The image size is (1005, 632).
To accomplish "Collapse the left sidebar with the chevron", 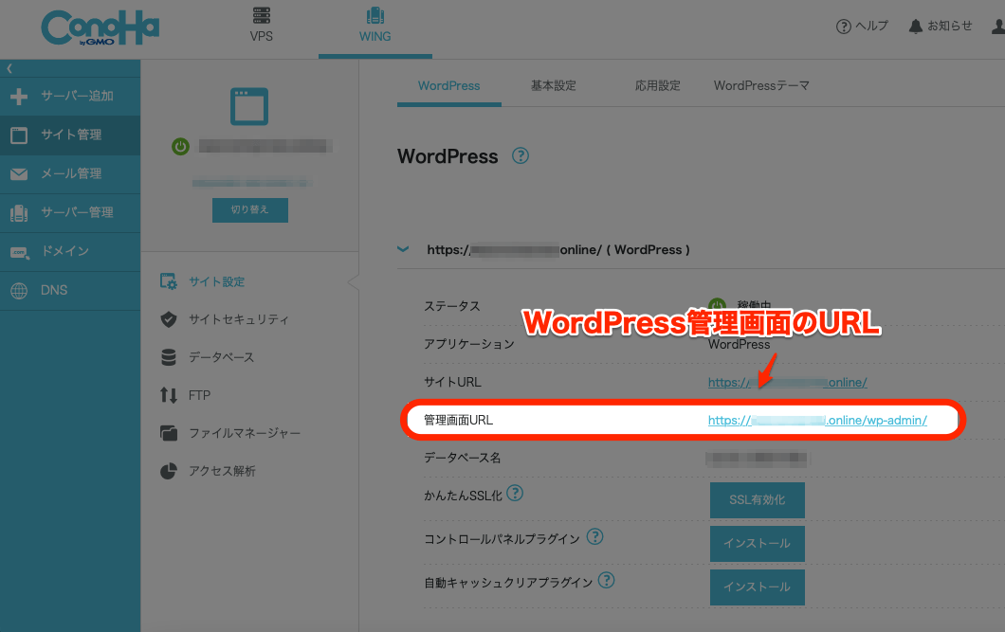I will pyautogui.click(x=9, y=68).
